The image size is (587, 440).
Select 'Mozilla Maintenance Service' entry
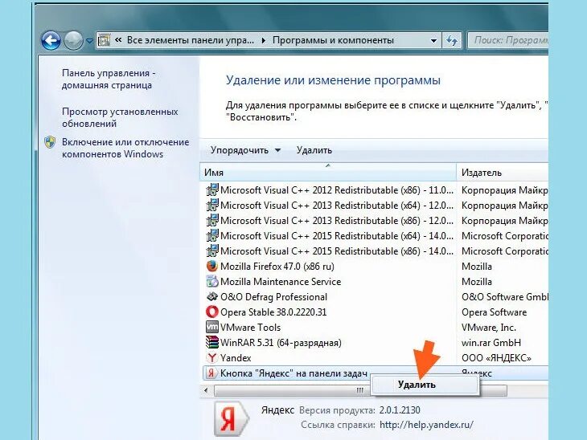click(281, 282)
